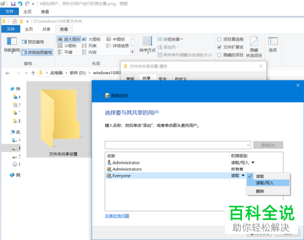Select the Administrator user row
The image size is (304, 240).
[168, 162]
